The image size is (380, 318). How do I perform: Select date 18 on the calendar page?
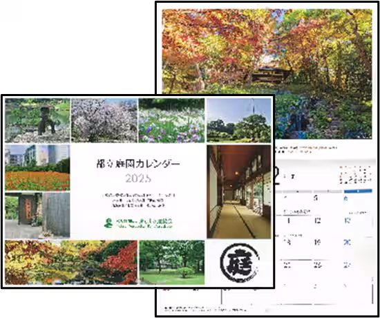pos(287,242)
